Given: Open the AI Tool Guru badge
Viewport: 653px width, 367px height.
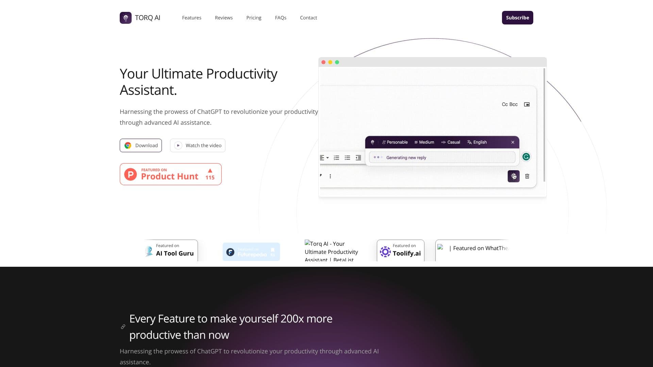Looking at the screenshot, I should click(171, 250).
